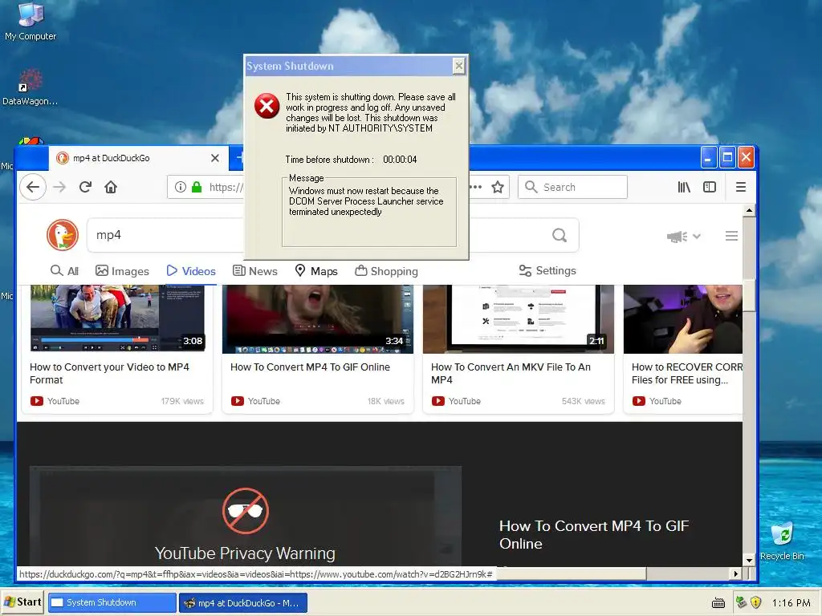This screenshot has width=822, height=616.
Task: Open 'How to Convert your Video to MP4 Format'
Action: pyautogui.click(x=109, y=374)
